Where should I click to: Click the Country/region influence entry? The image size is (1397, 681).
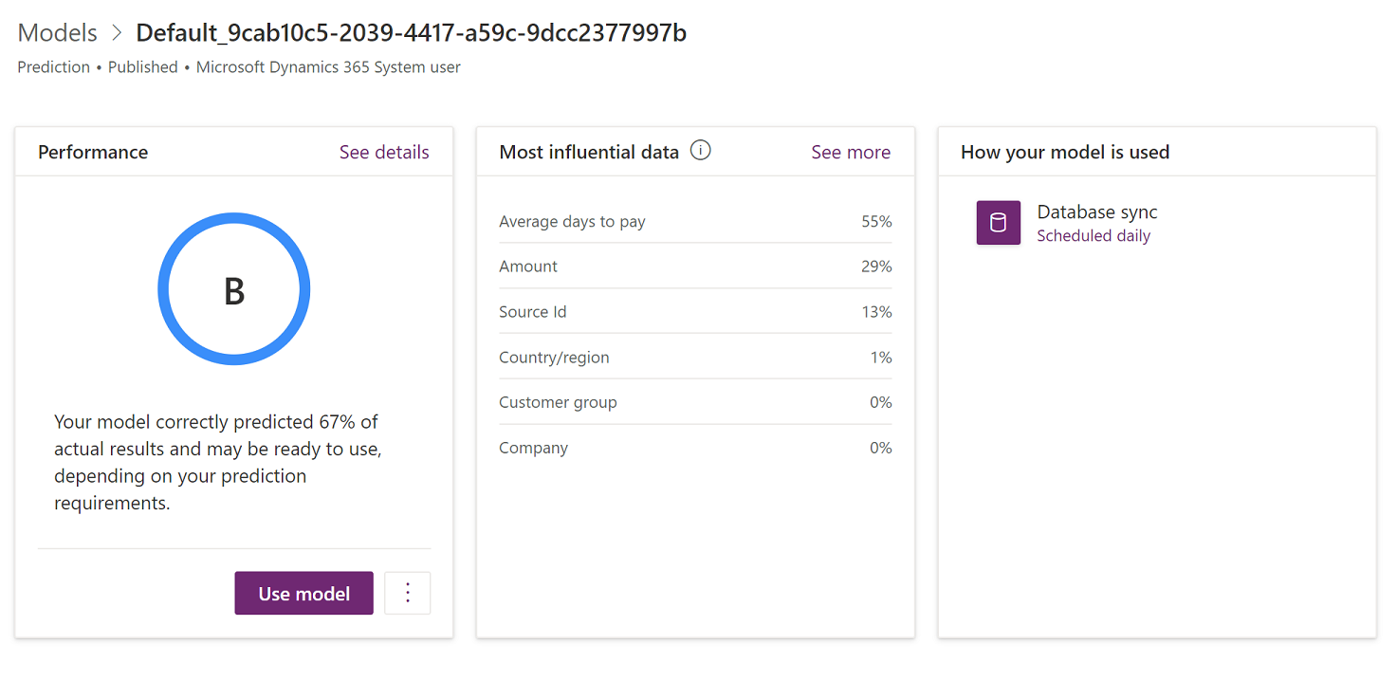click(695, 357)
